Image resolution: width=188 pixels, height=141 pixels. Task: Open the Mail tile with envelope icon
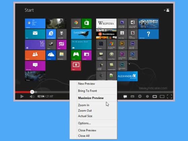35,34
